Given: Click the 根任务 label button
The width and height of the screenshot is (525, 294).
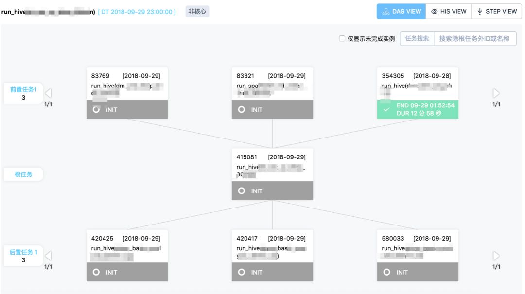Looking at the screenshot, I should click(23, 174).
